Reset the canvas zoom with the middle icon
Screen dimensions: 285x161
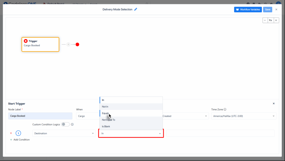point(271,20)
